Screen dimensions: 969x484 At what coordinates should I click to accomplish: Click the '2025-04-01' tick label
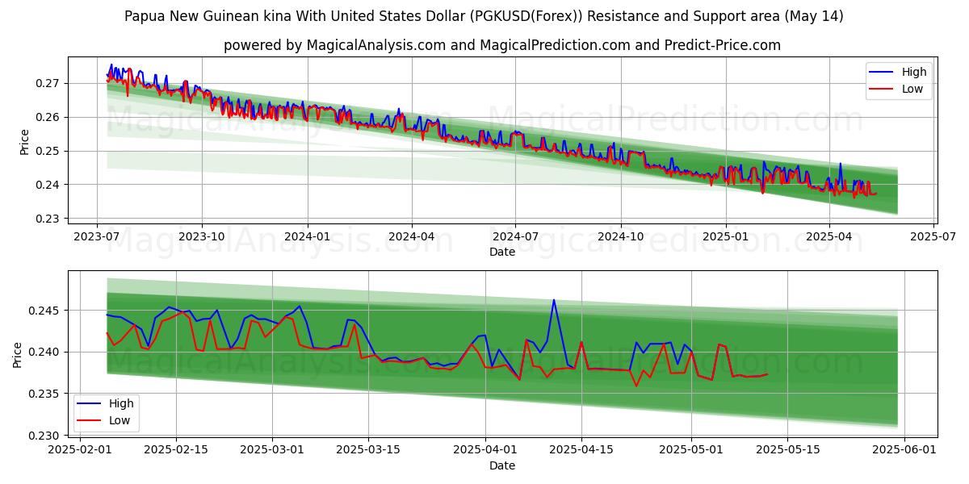pos(486,450)
